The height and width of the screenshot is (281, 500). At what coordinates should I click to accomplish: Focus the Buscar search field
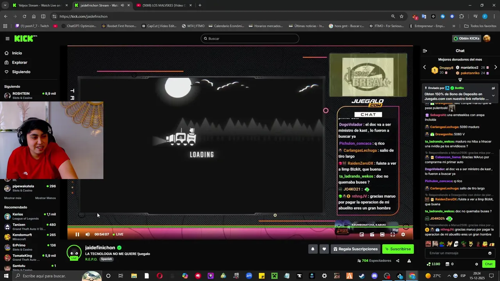[250, 39]
